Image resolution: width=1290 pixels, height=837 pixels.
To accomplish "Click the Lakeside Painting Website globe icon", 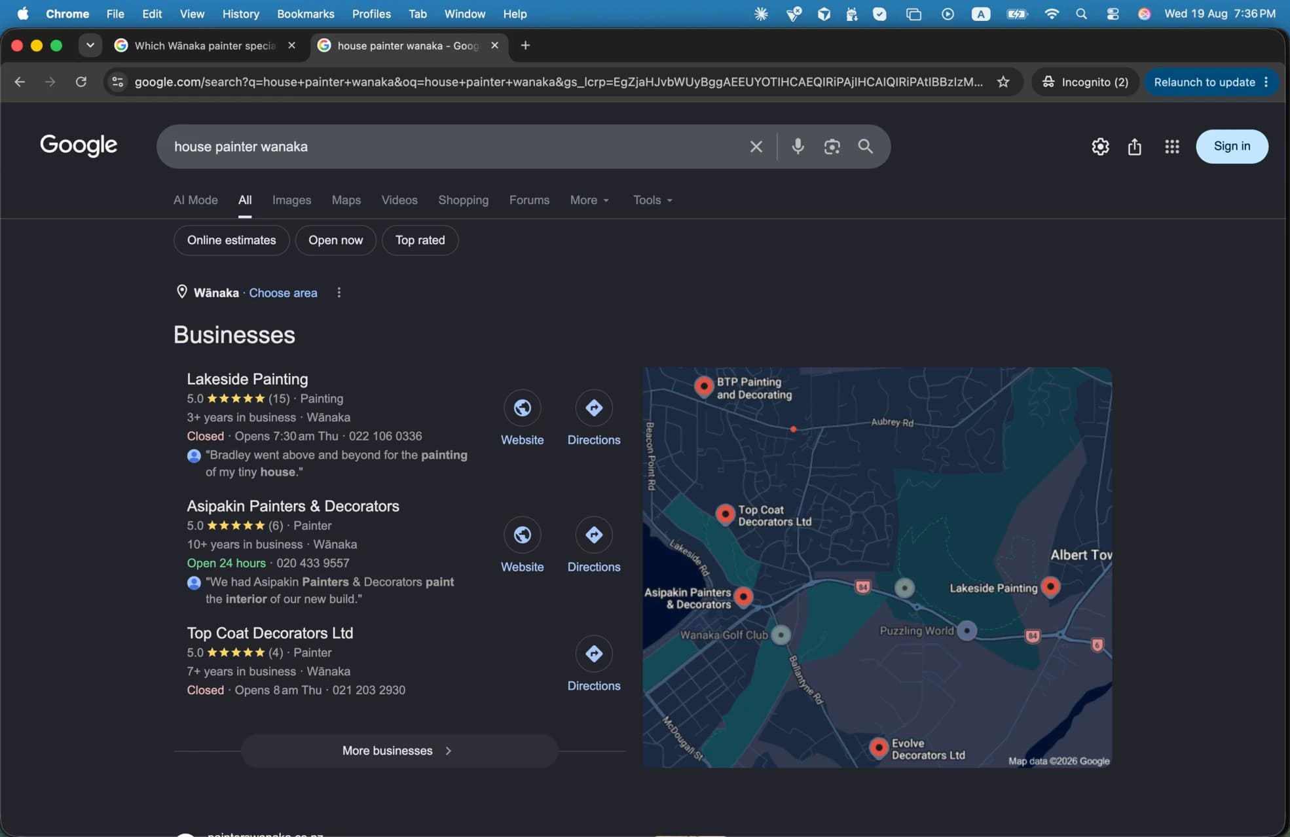I will [522, 408].
